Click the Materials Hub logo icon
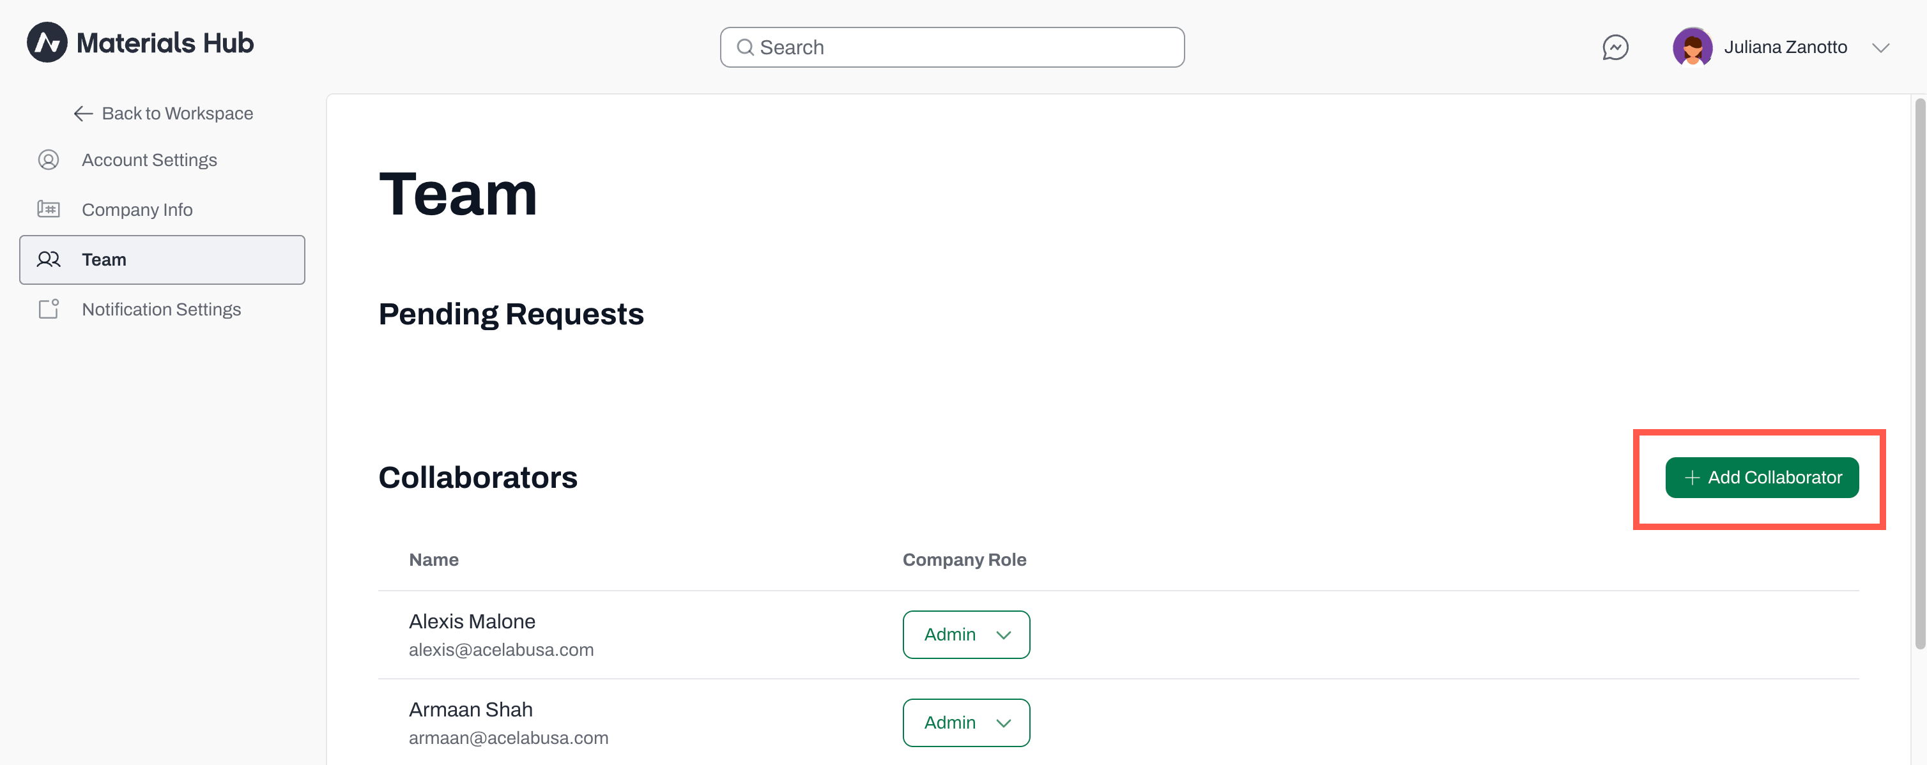Screen dimensions: 1927x765 [47, 43]
